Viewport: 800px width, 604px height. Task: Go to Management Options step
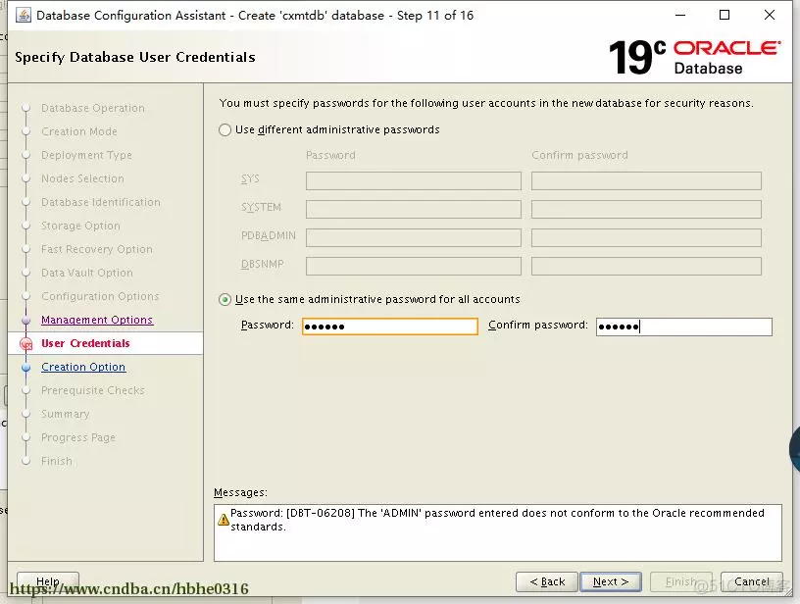[x=97, y=320]
